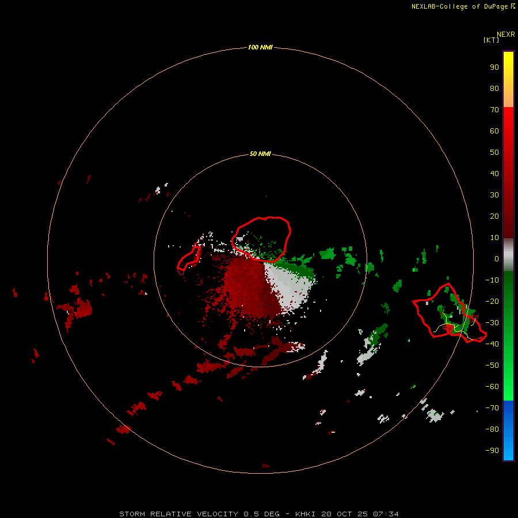
Task: Click the small red island outline west of center
Action: pos(189,260)
